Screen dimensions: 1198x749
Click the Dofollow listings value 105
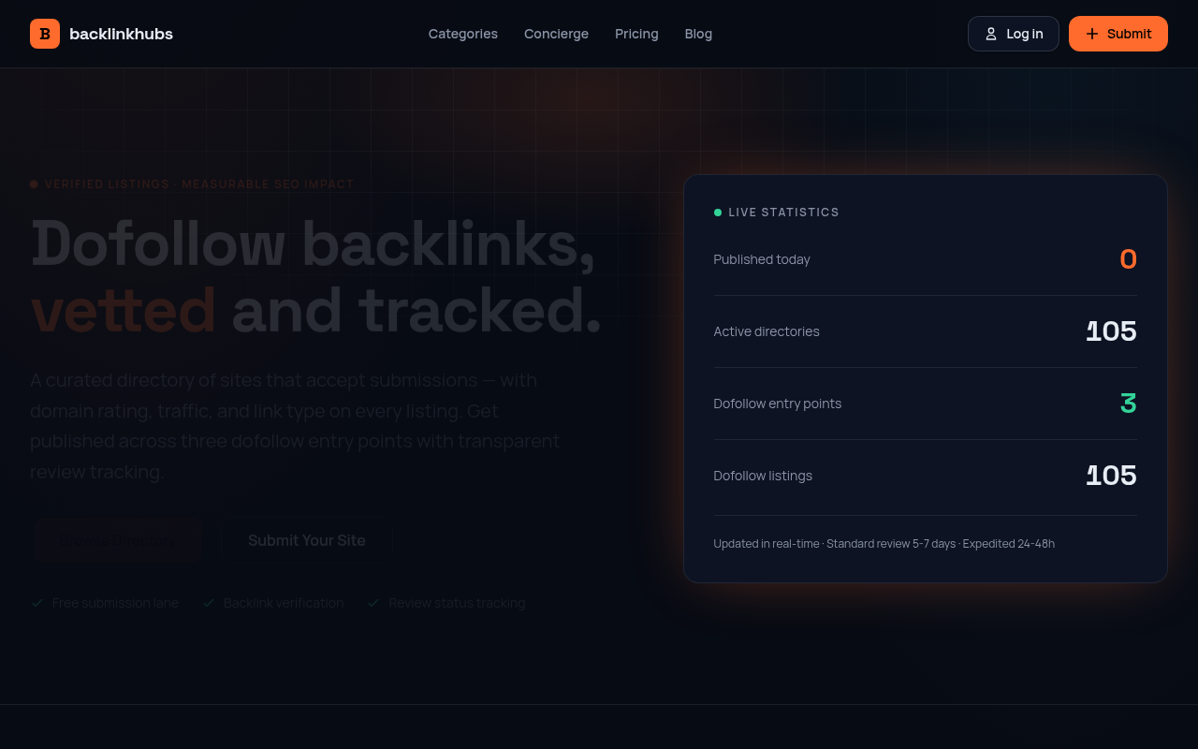coord(1112,476)
